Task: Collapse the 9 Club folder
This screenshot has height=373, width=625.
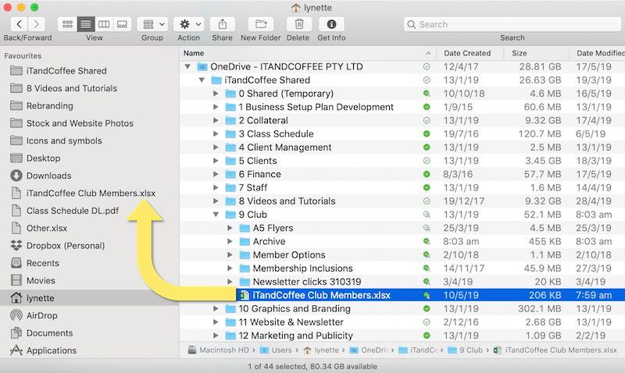Action: pyautogui.click(x=216, y=215)
